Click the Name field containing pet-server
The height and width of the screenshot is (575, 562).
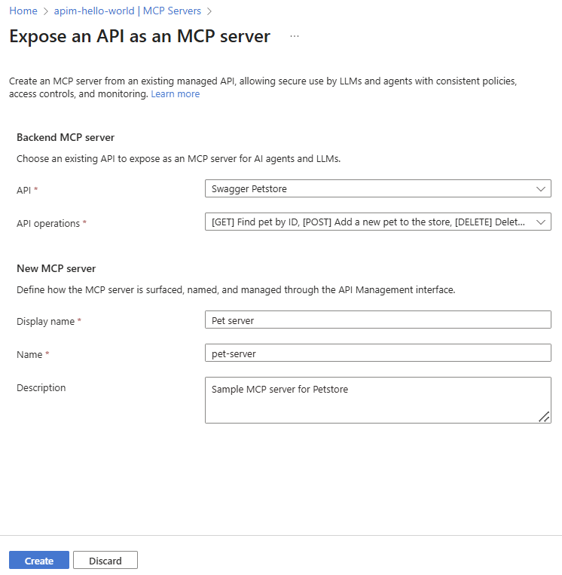point(377,353)
